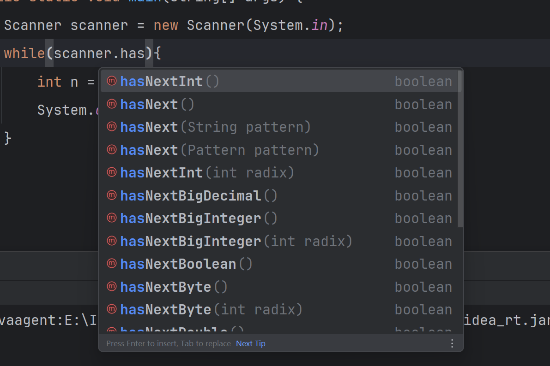Select hasNextInt() completion suggestion
Screen dimensions: 550x366
pyautogui.click(x=281, y=81)
